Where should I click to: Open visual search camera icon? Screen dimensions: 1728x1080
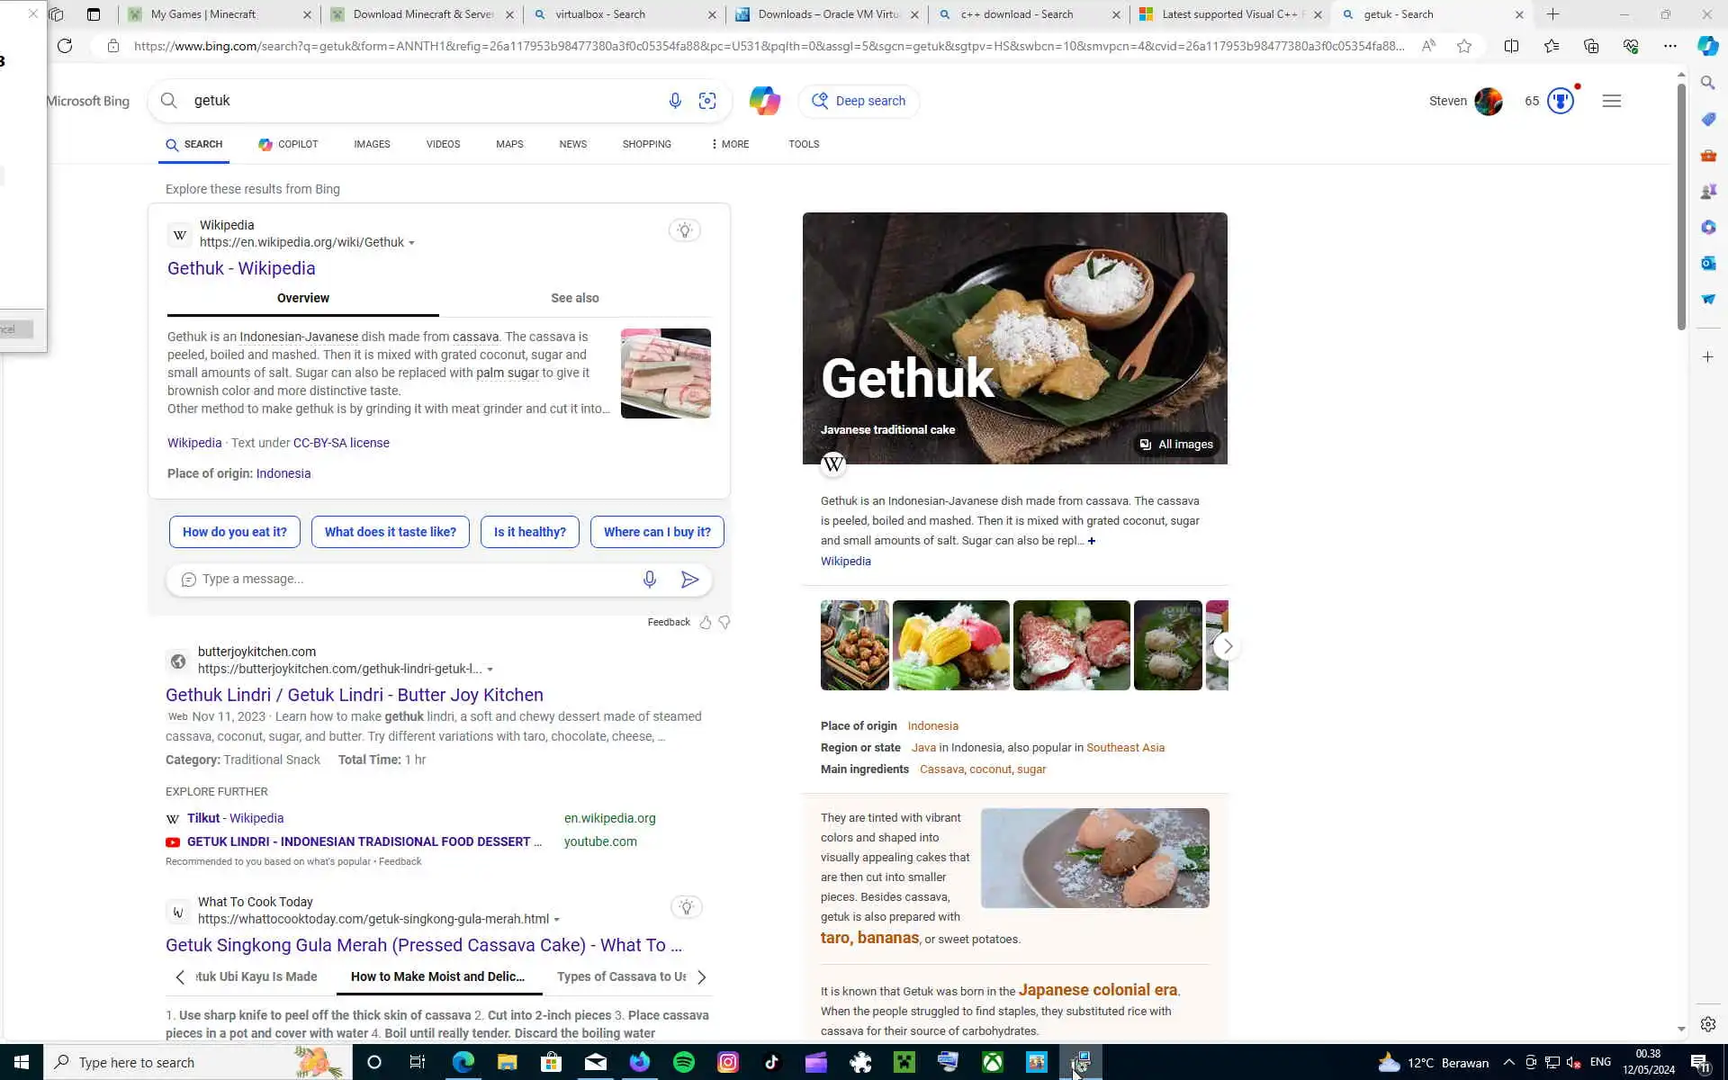pyautogui.click(x=707, y=101)
